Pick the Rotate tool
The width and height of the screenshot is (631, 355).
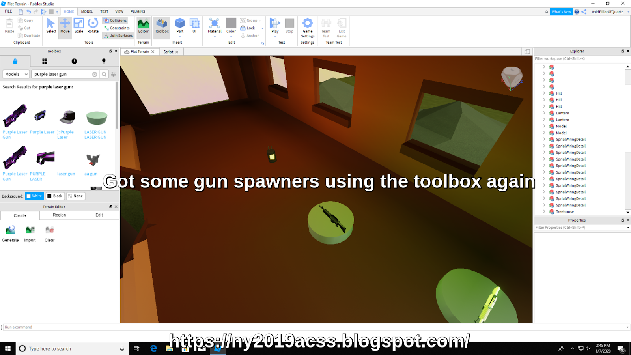pos(93,26)
